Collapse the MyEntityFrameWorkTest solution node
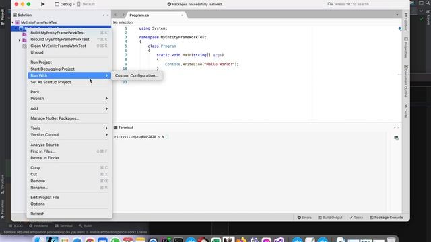Viewport: 431px width, 242px height. pyautogui.click(x=13, y=22)
